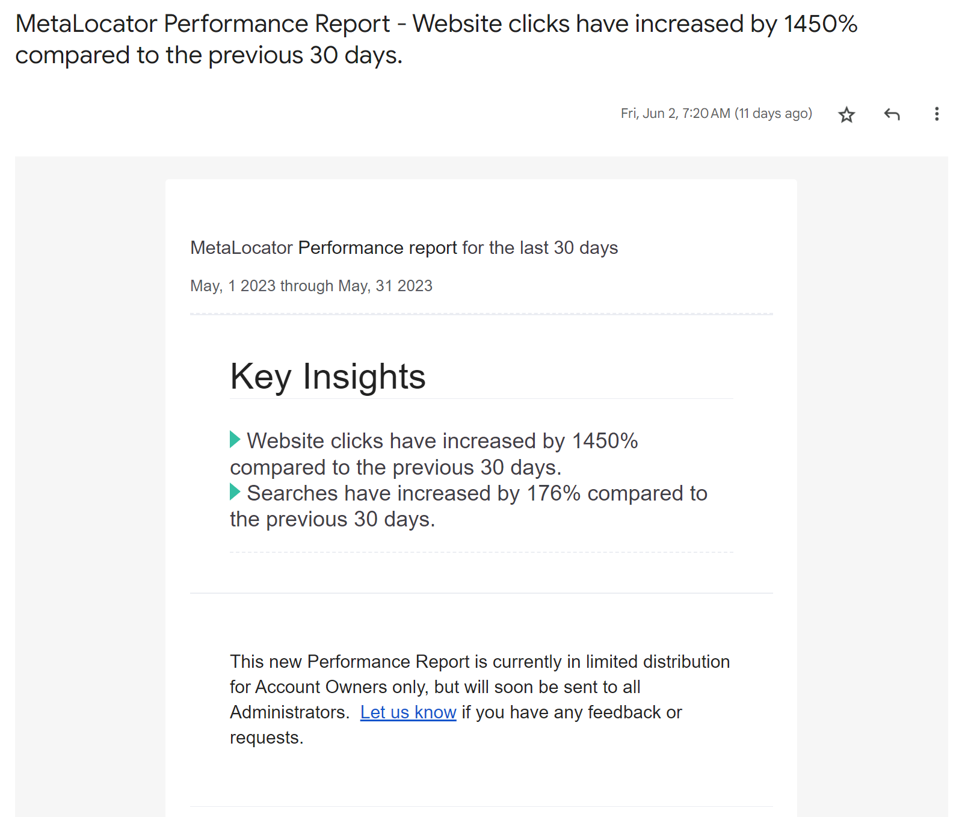This screenshot has width=965, height=817.
Task: Click the green arrow bullet before website clicks insight
Action: click(233, 440)
